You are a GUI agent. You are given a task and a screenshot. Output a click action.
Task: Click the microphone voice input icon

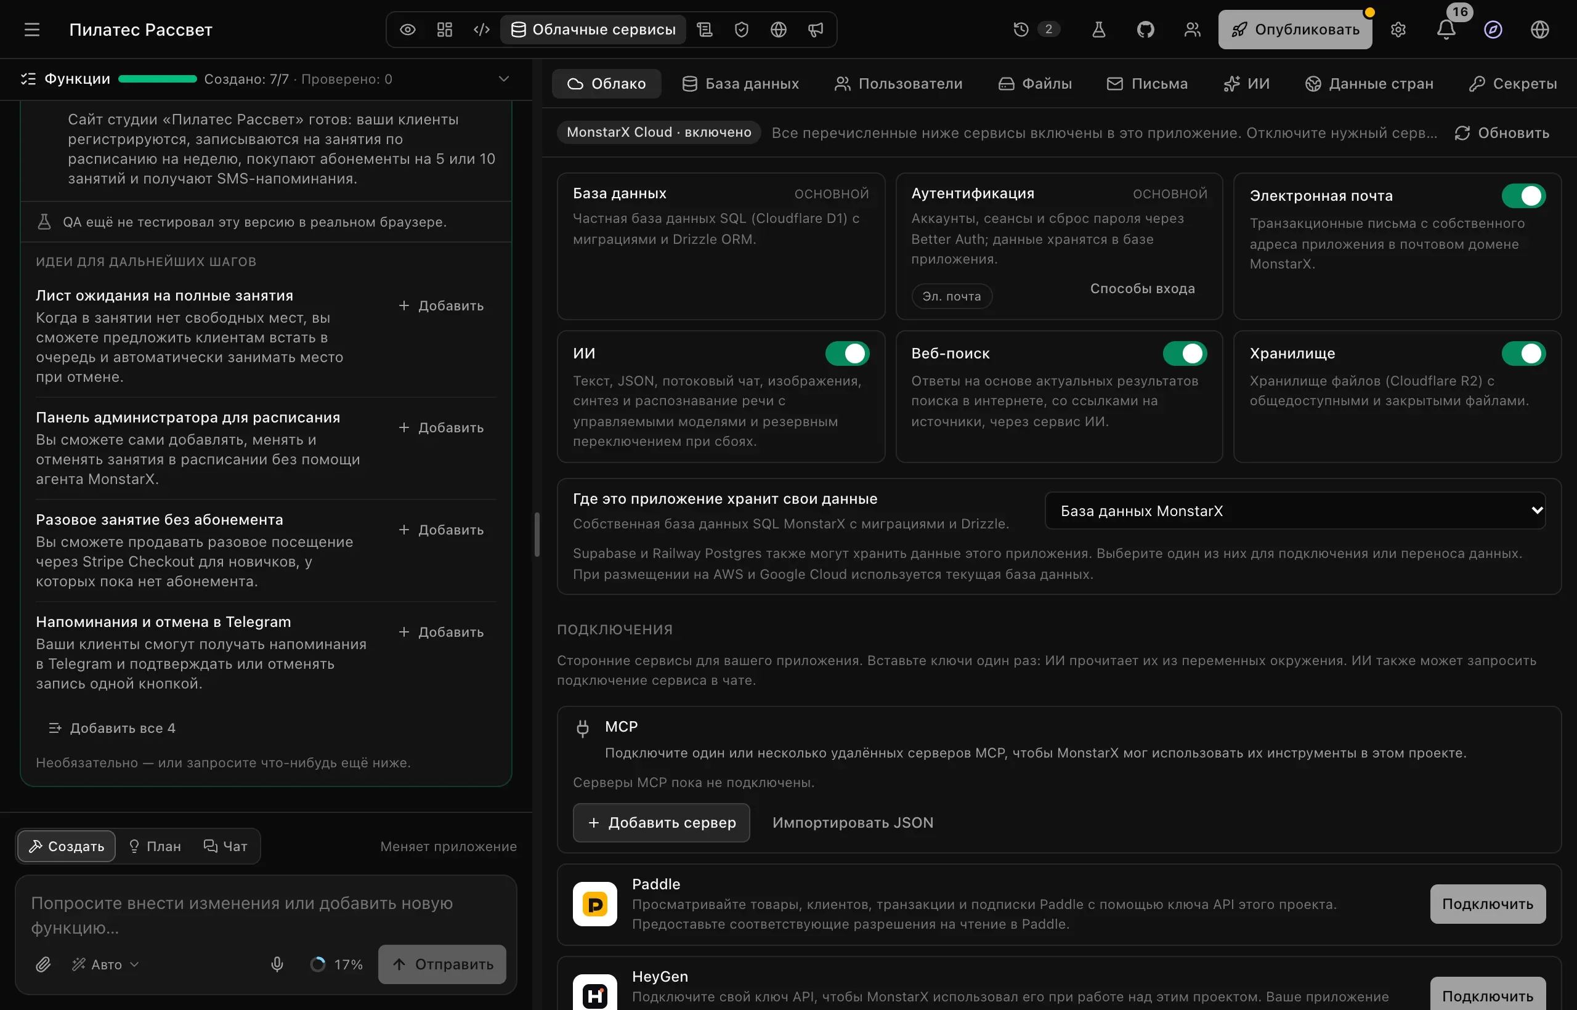tap(277, 964)
